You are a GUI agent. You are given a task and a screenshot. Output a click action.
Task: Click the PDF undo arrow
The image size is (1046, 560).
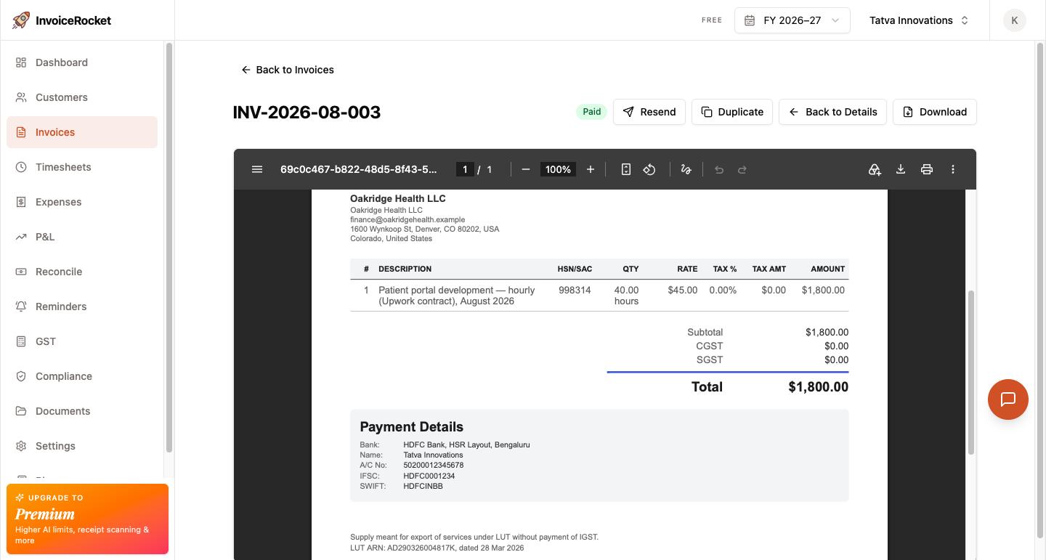pyautogui.click(x=719, y=169)
